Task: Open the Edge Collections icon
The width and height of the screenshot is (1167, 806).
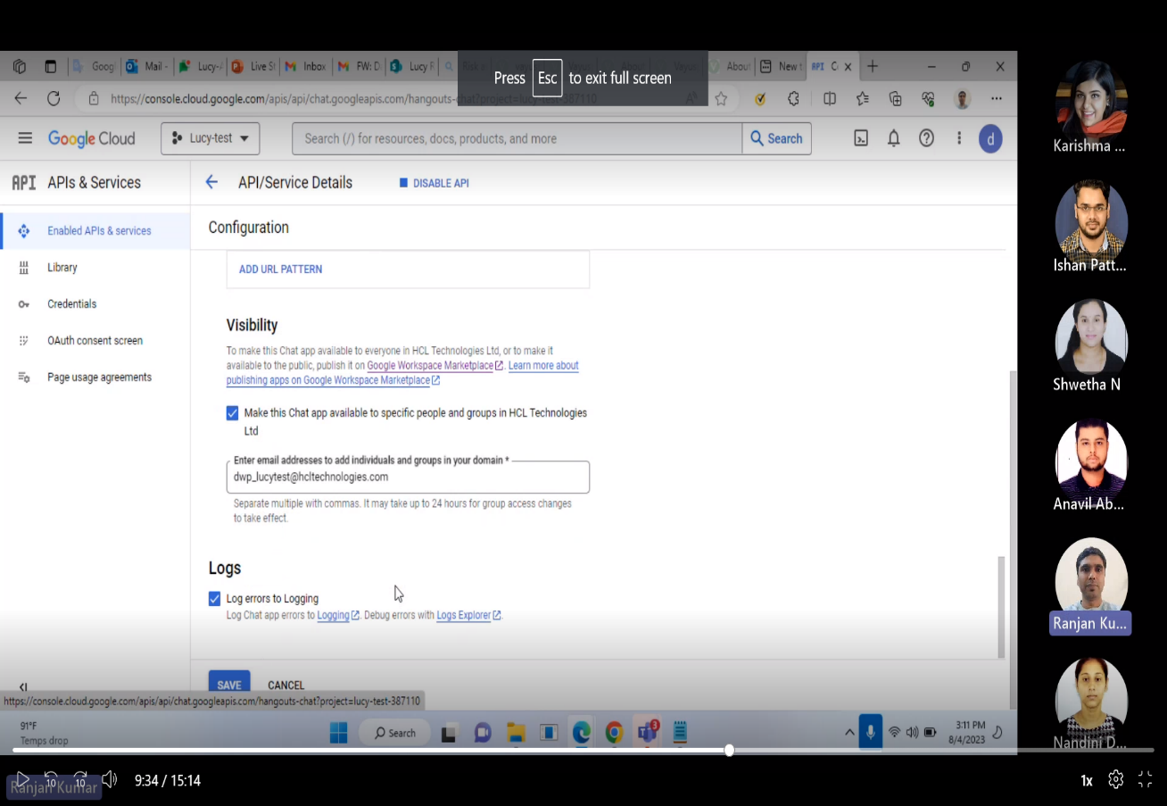Action: pos(896,99)
